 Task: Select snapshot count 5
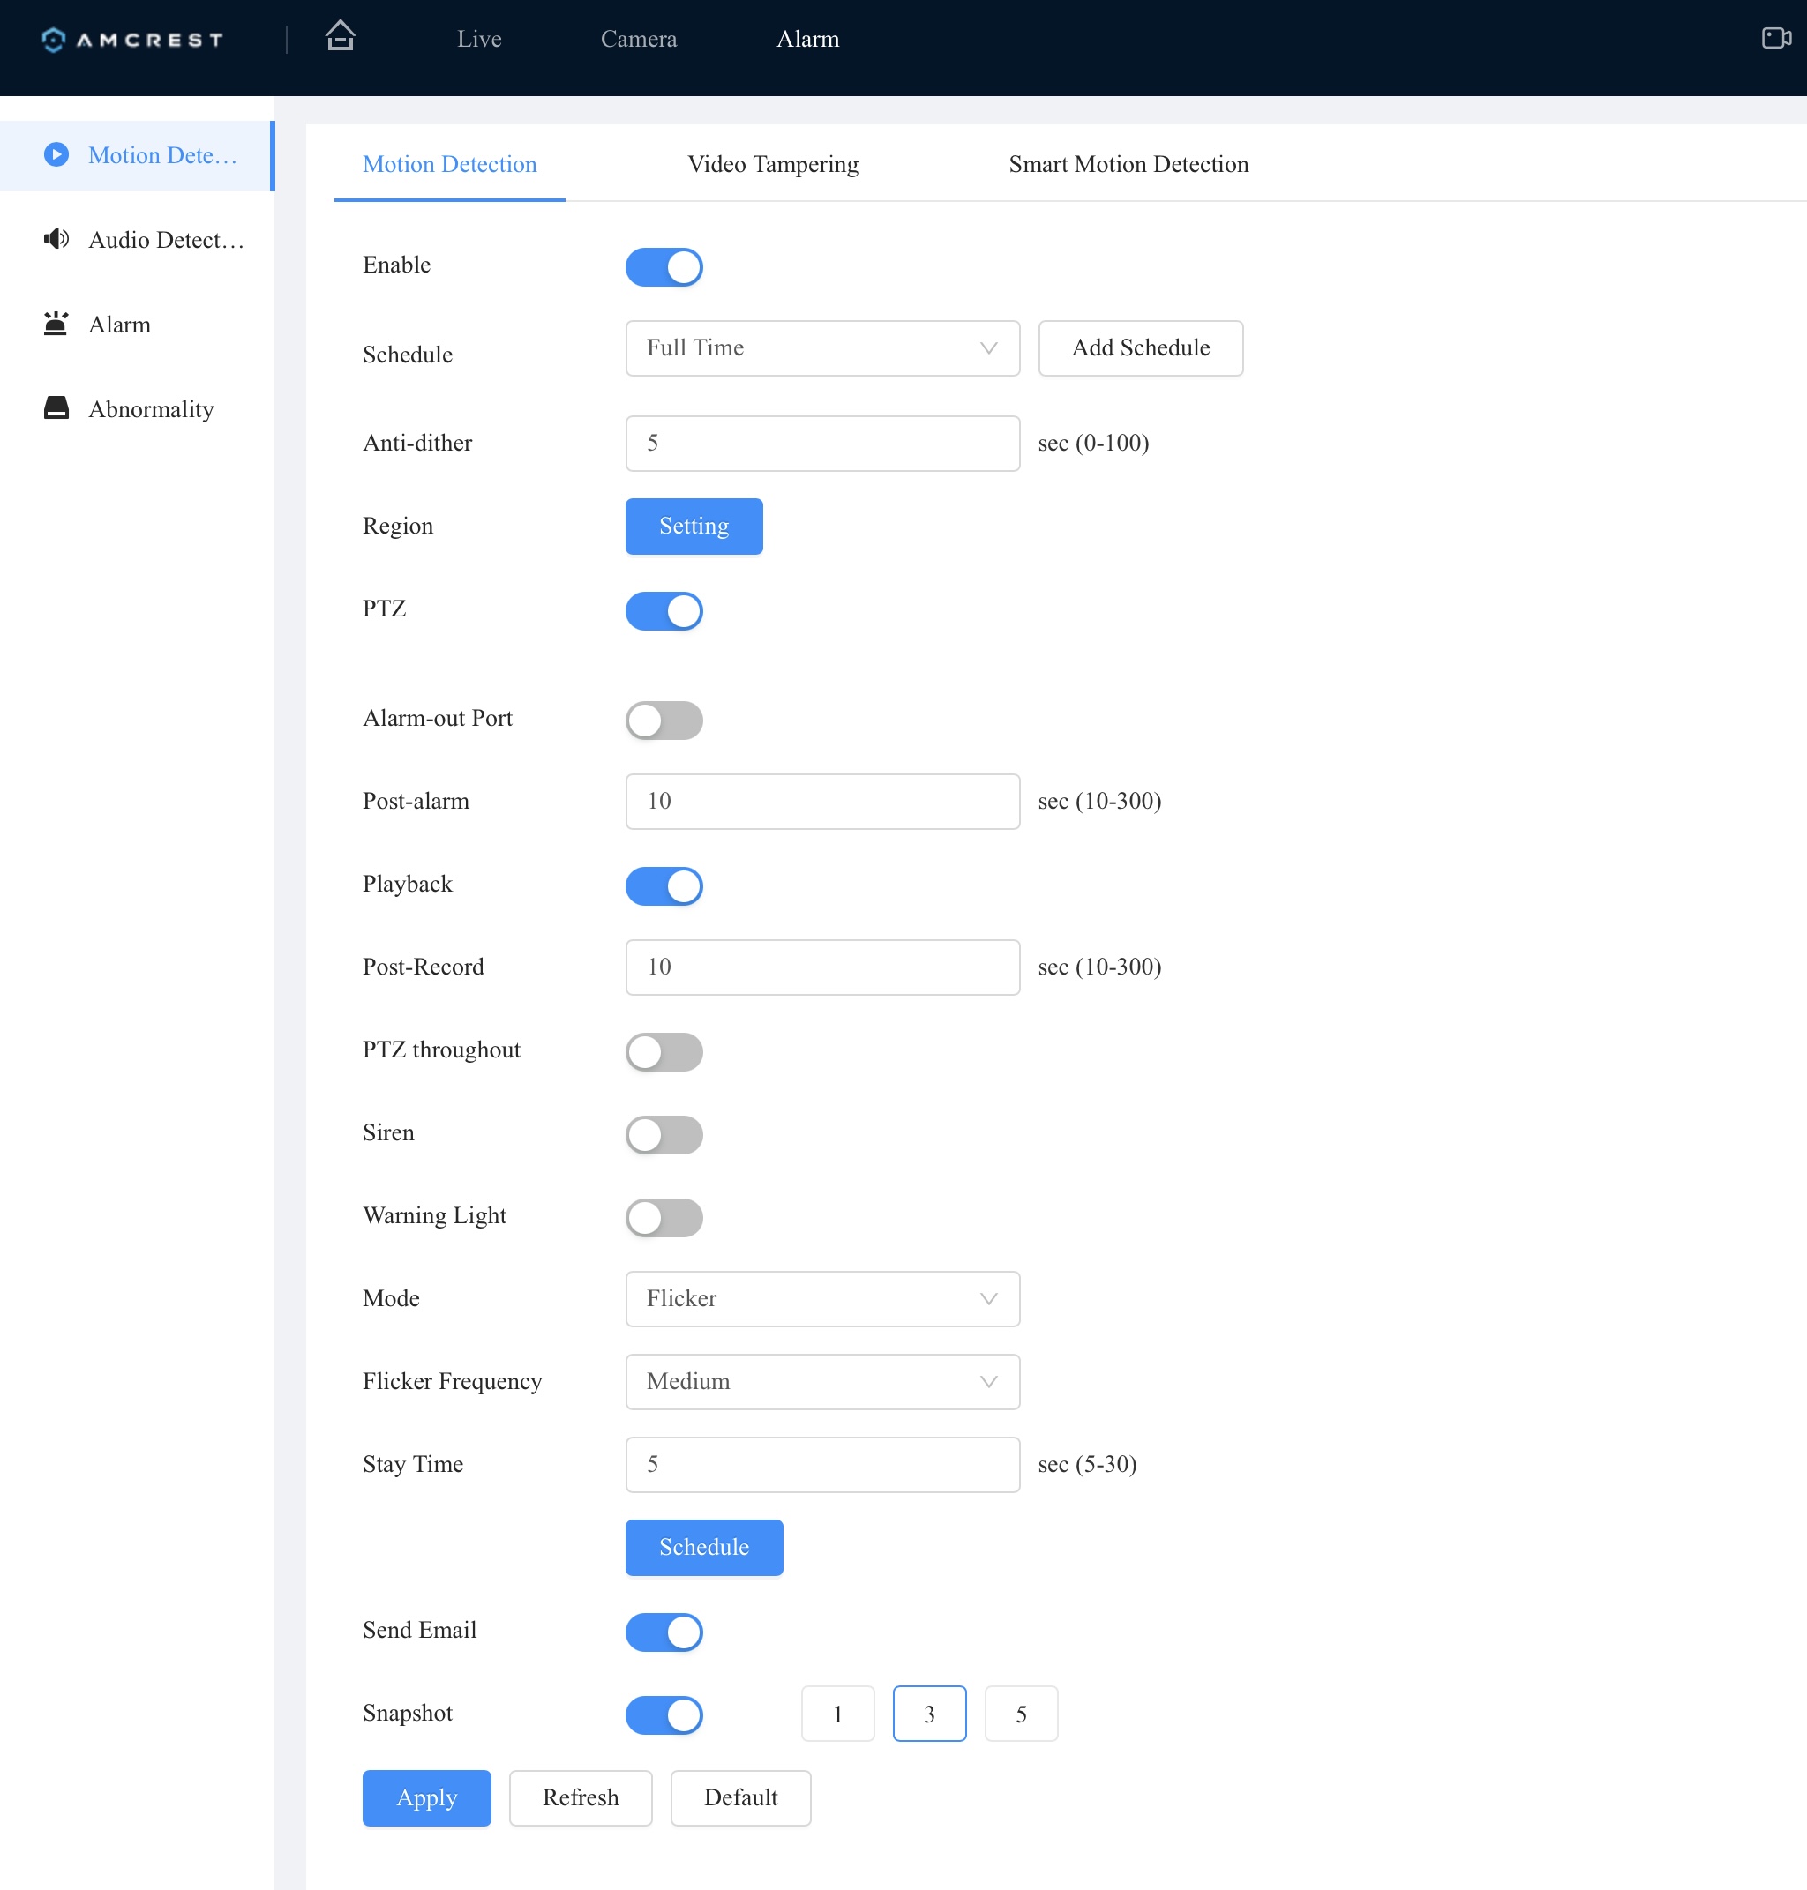[x=1021, y=1714]
